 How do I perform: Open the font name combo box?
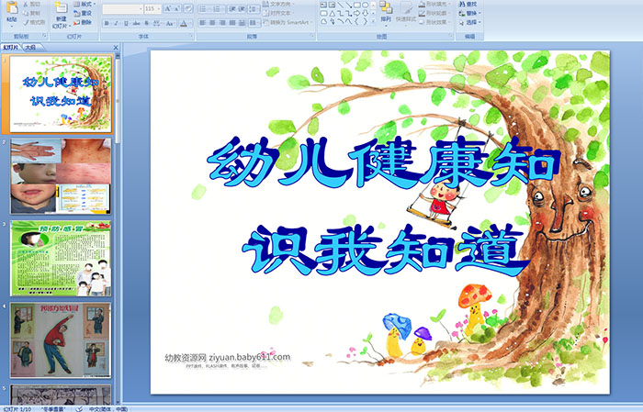click(122, 9)
